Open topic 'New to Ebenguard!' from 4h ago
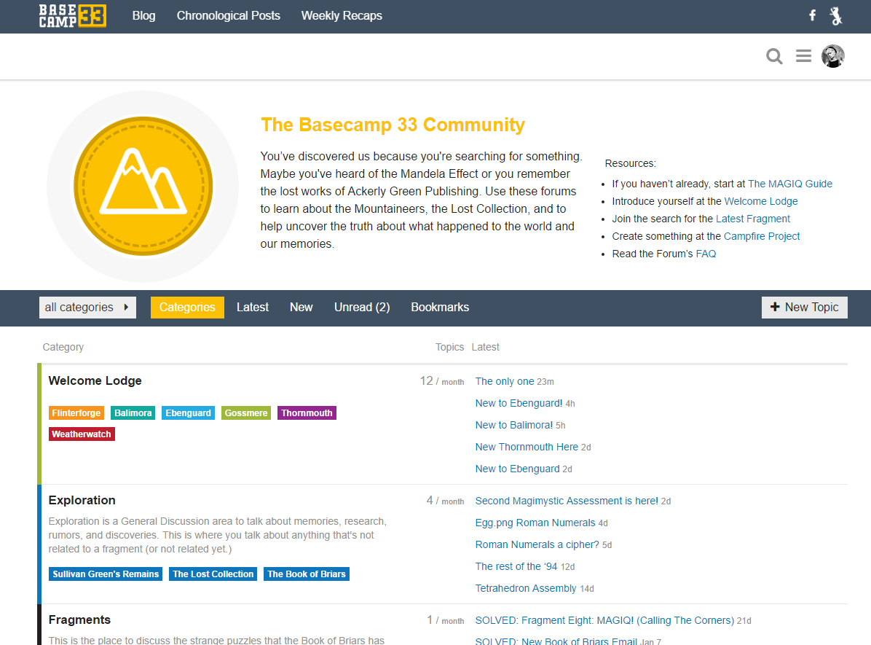The image size is (871, 645). (x=519, y=404)
